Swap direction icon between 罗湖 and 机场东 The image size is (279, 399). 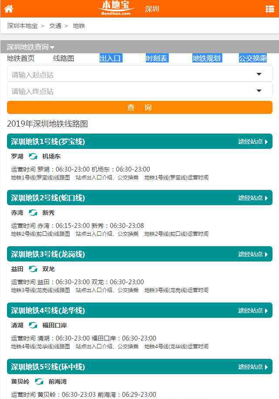coord(33,156)
